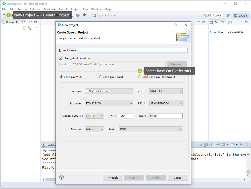Minimize the Project Explorer panel
Screen dimensions: 251x189
click(30, 21)
